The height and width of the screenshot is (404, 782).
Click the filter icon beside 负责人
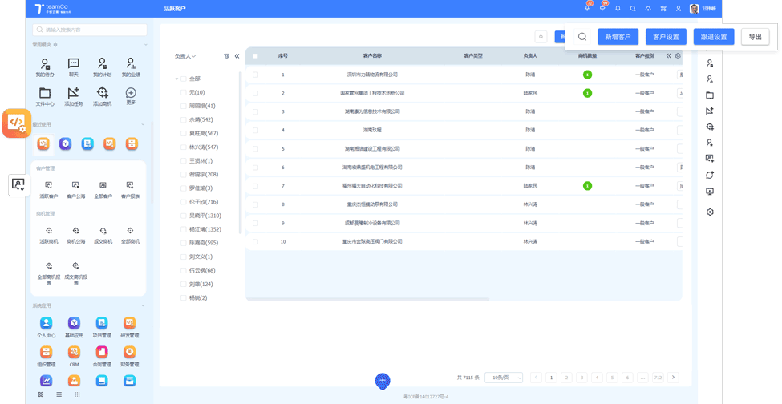[x=227, y=57]
